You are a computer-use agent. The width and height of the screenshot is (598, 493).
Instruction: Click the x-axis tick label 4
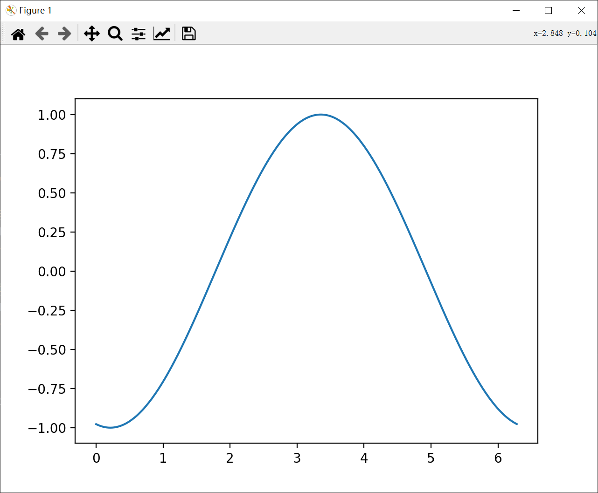tap(364, 459)
